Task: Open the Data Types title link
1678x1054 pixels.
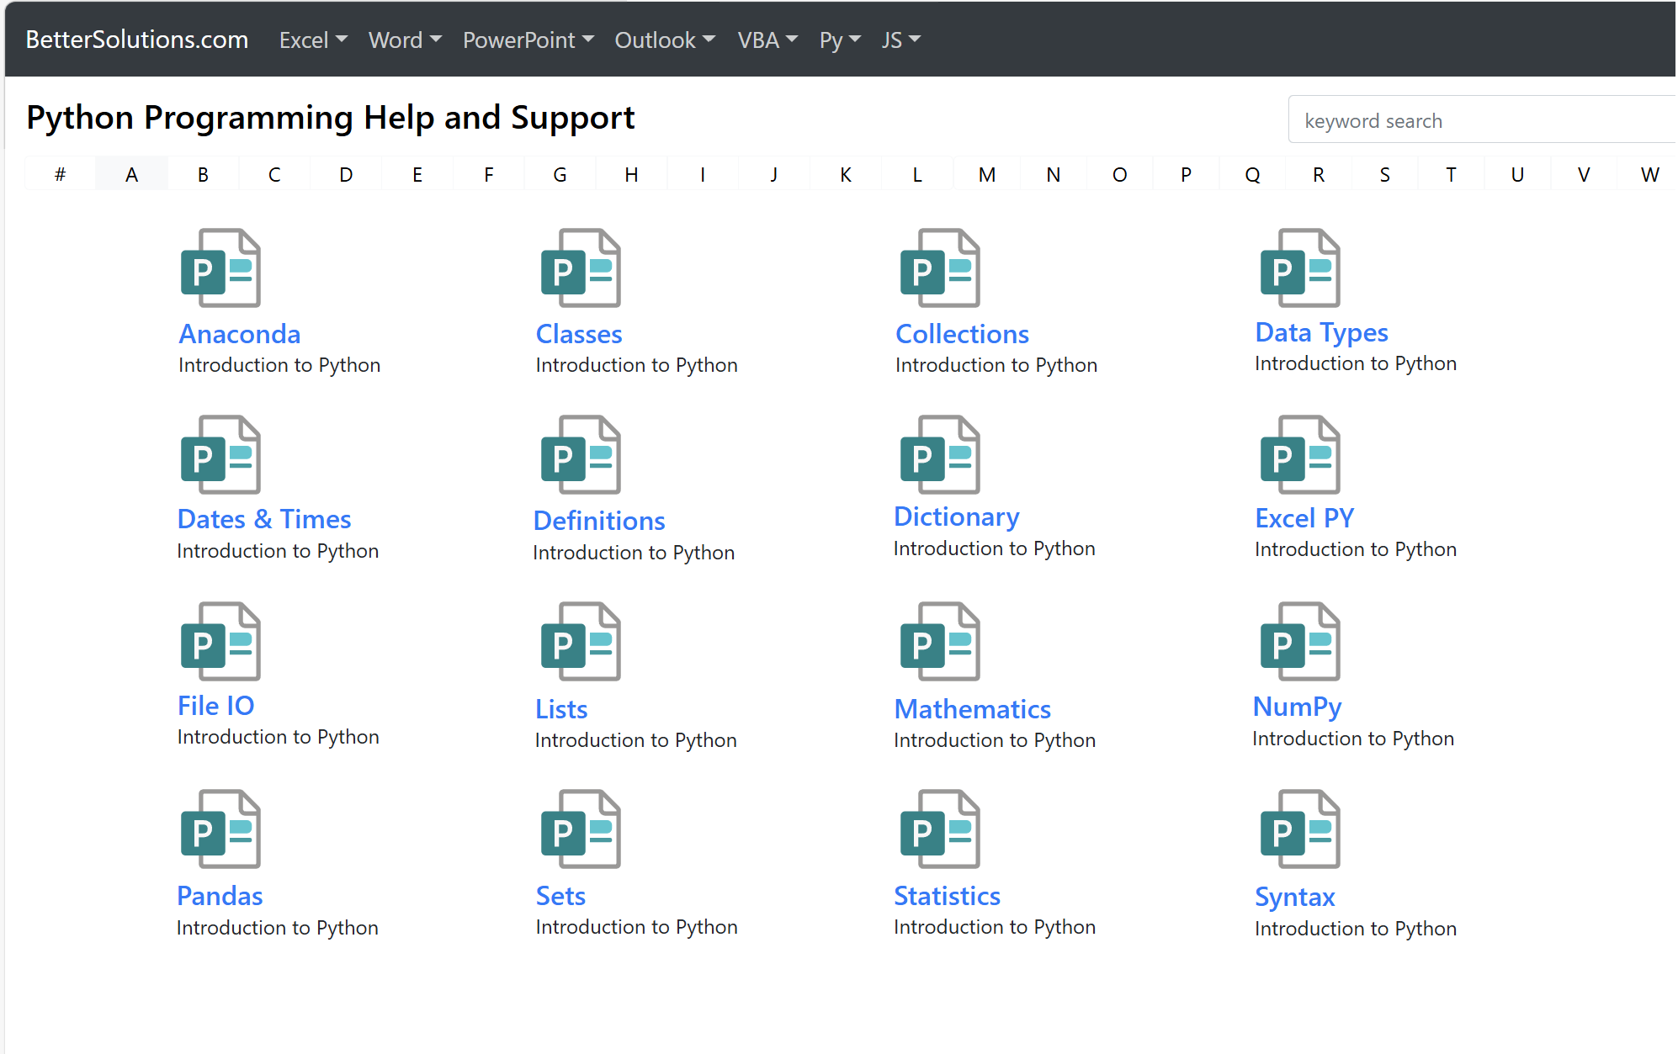Action: pos(1321,333)
